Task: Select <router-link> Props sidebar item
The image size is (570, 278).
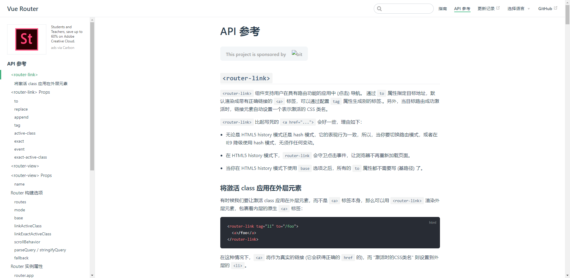Action: point(31,92)
